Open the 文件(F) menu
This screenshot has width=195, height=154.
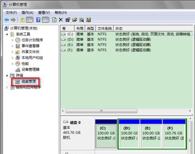11,13
